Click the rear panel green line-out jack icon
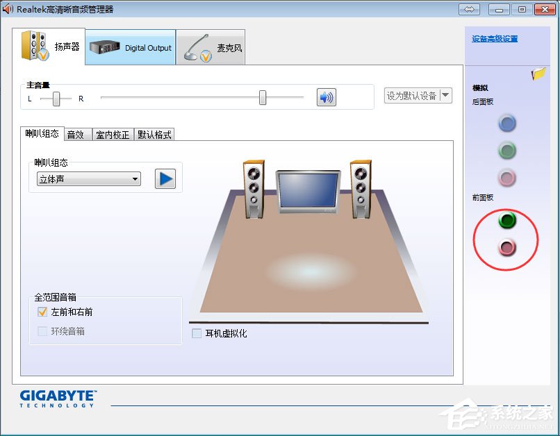This screenshot has height=436, width=560. (x=507, y=151)
